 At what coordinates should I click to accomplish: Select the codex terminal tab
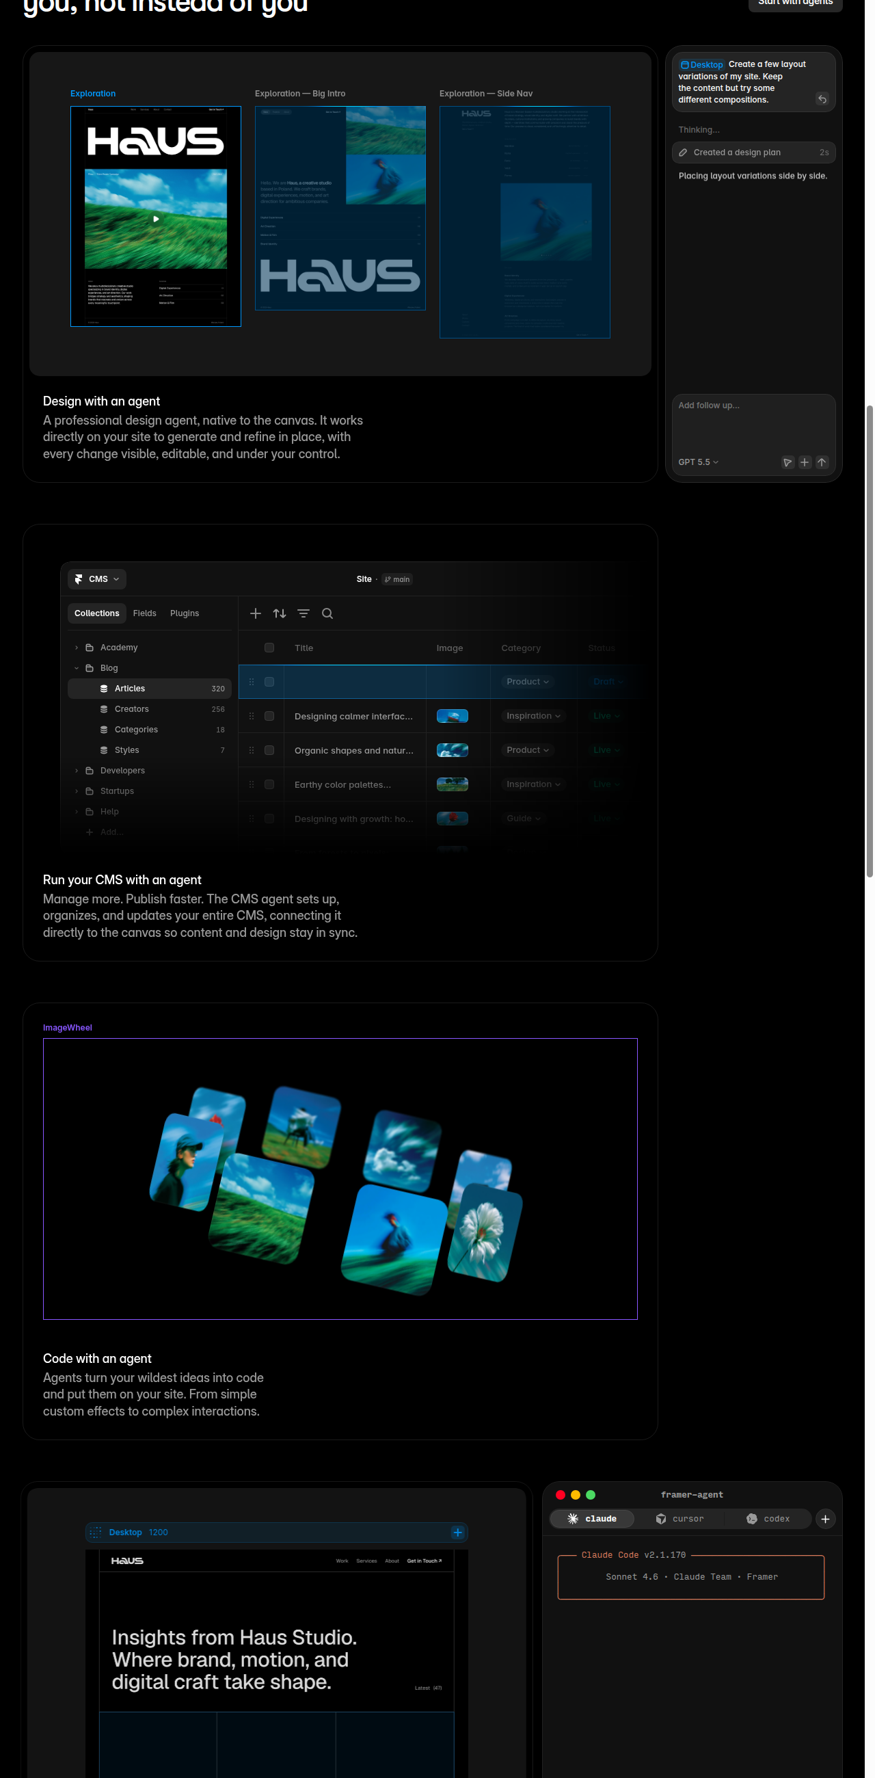(x=768, y=1520)
